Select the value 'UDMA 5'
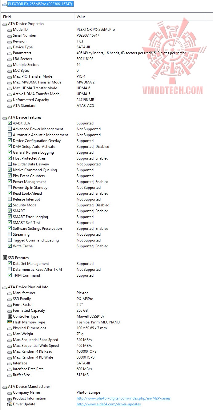The width and height of the screenshot is (213, 410). click(83, 94)
